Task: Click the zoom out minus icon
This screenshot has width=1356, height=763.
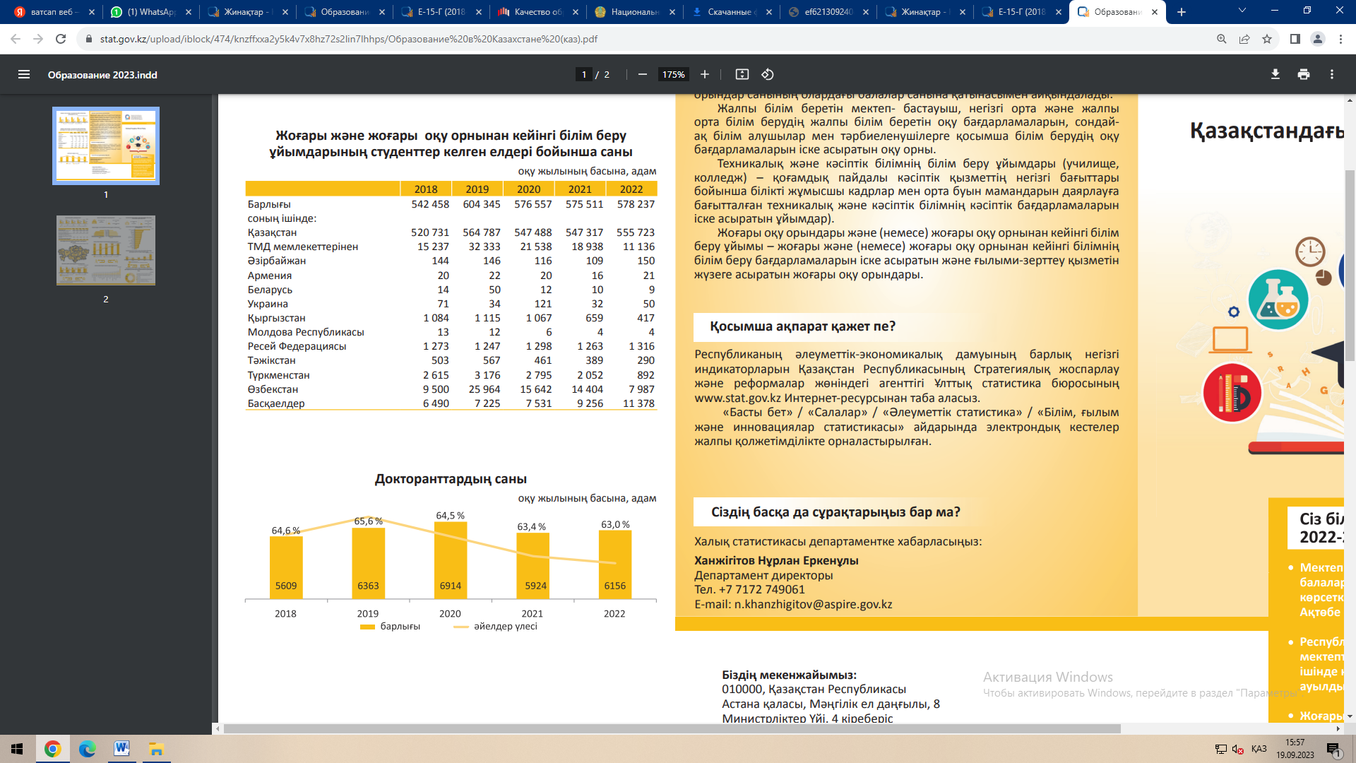Action: [x=642, y=74]
